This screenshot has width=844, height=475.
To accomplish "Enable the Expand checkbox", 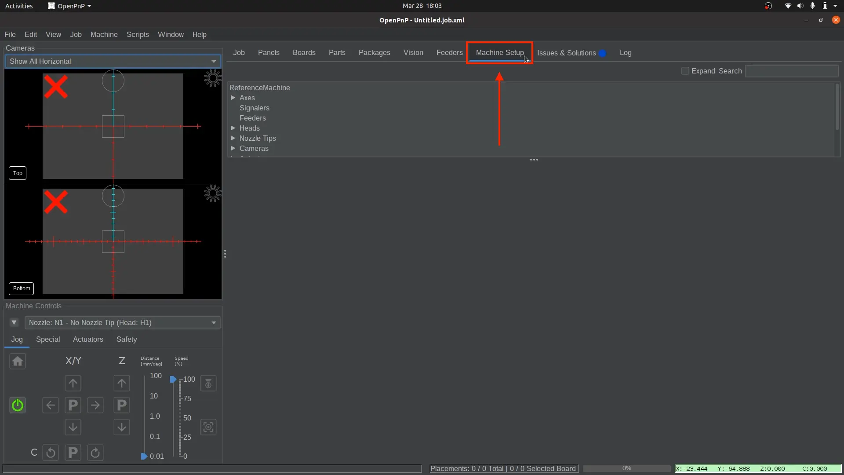I will (x=685, y=71).
